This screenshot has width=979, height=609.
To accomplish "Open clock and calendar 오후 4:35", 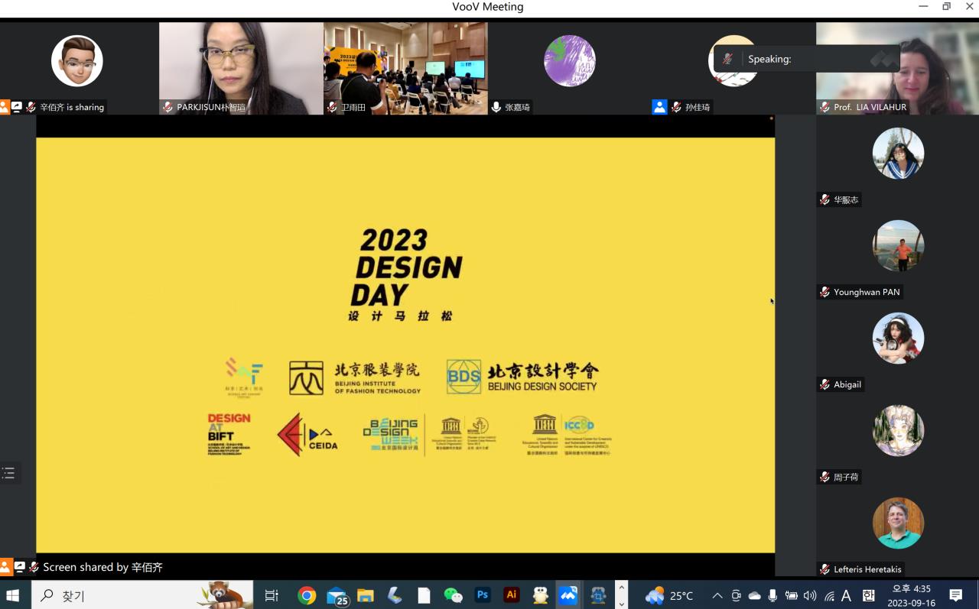I will point(912,595).
